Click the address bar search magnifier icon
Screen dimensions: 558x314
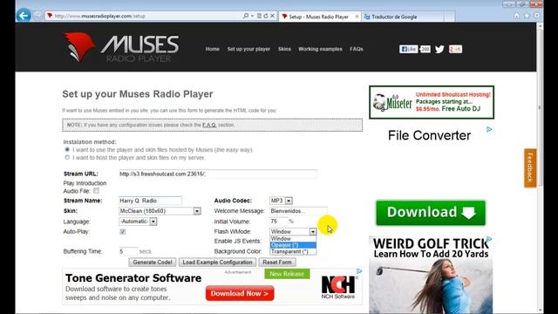tap(246, 16)
